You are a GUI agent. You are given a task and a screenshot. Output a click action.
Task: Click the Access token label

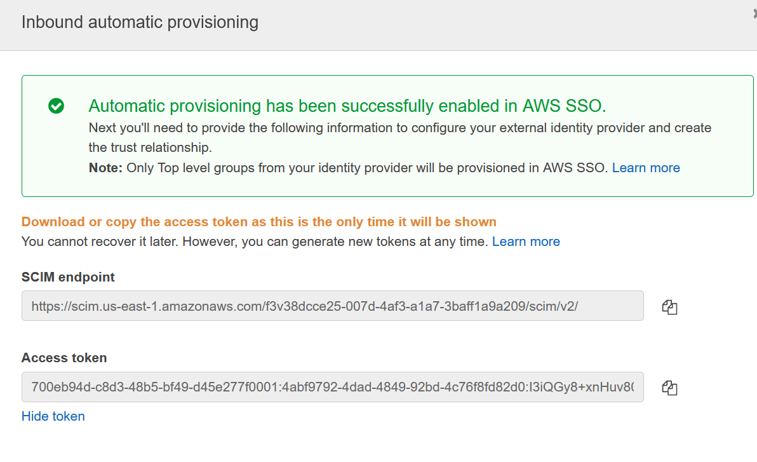(64, 358)
